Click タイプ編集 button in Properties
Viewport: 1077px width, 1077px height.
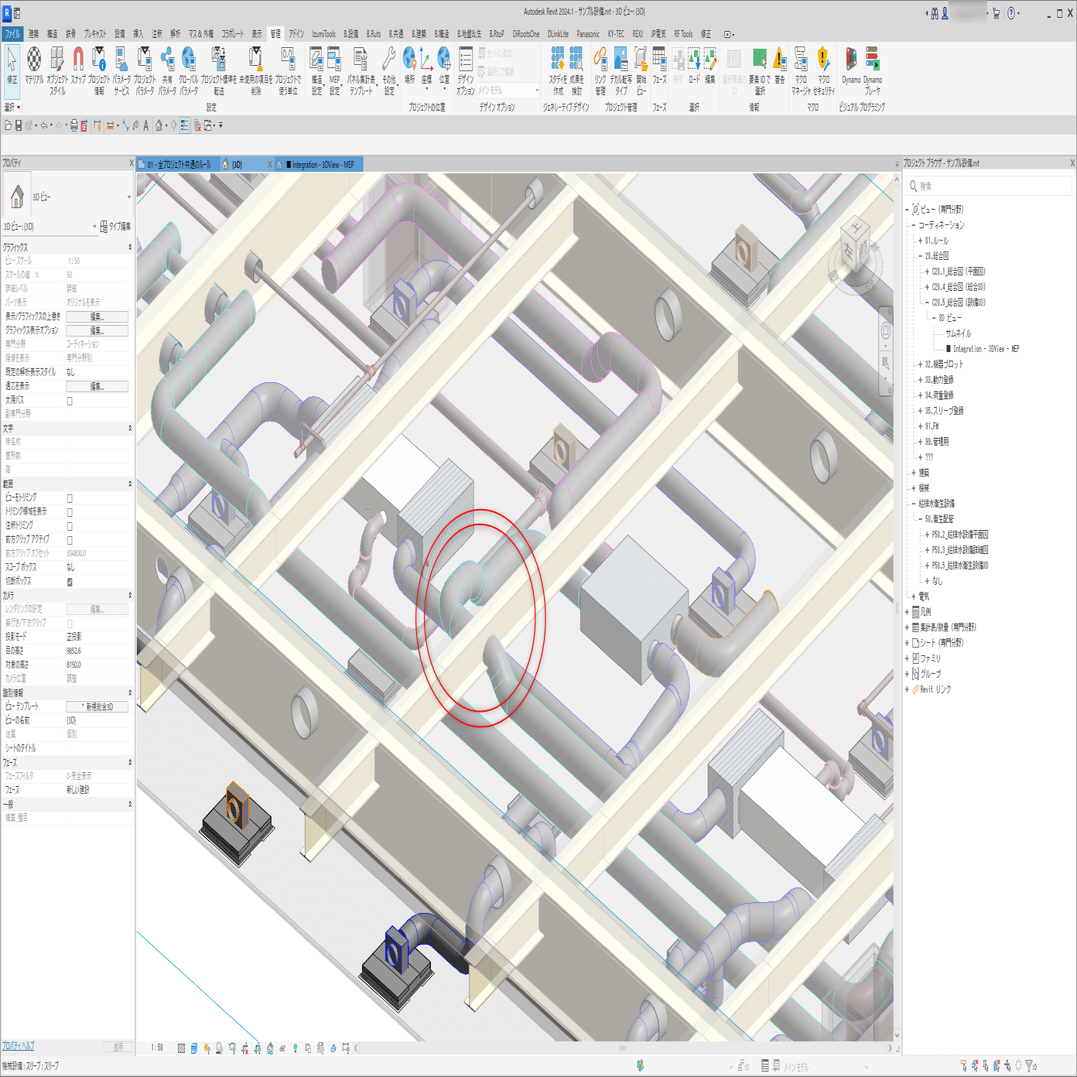coord(115,227)
